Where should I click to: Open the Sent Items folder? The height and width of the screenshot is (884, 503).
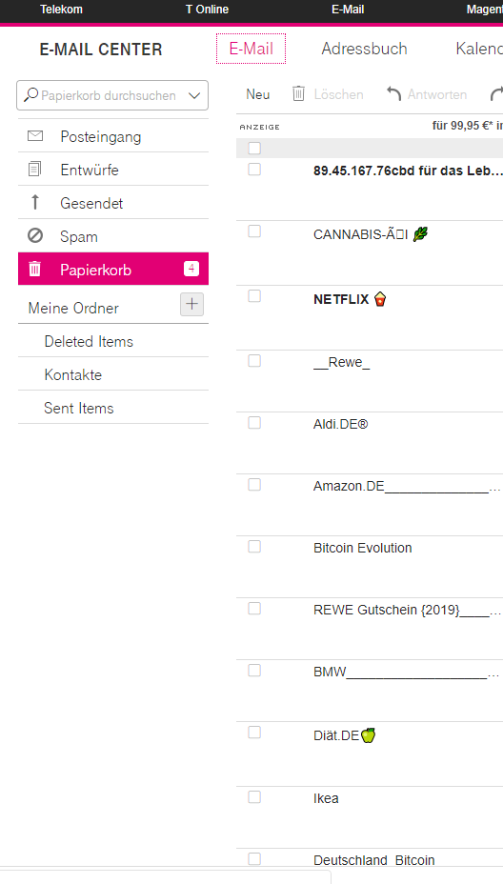click(79, 408)
